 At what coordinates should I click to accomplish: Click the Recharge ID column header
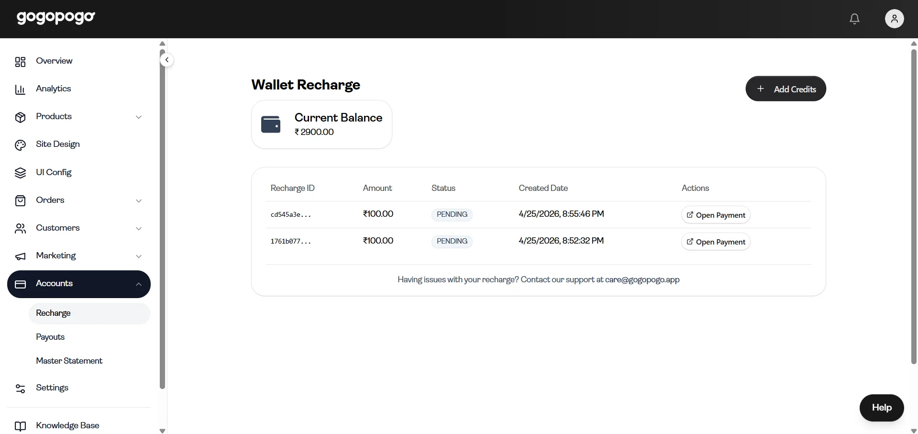point(292,188)
